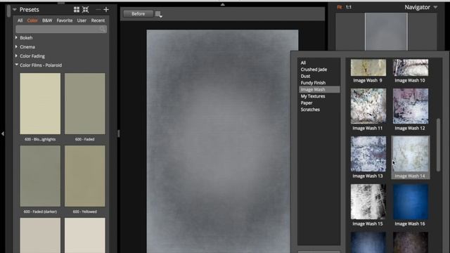
Task: Select the B&W presets tab
Action: [x=47, y=20]
